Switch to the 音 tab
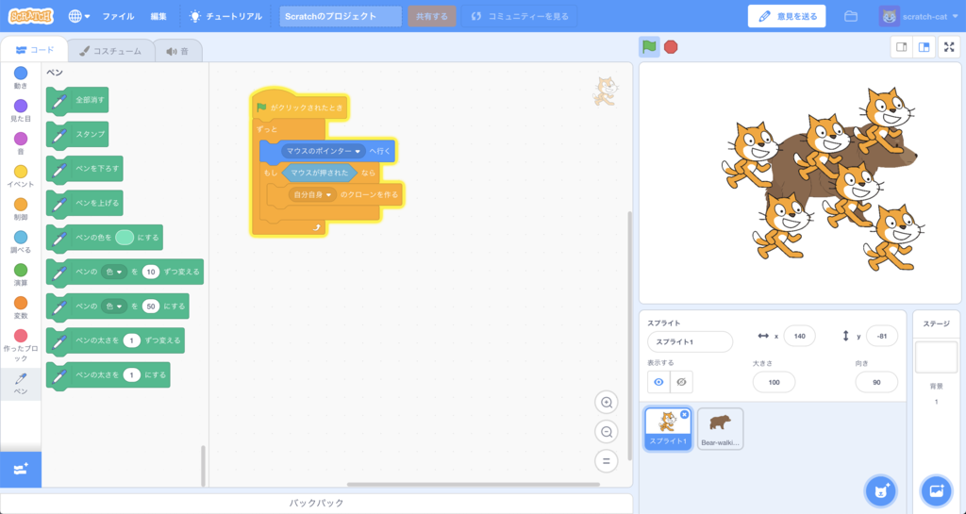 click(x=177, y=51)
